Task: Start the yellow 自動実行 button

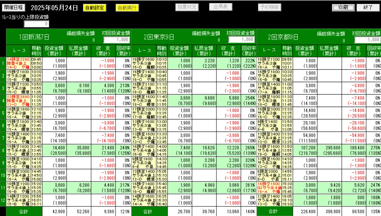Action: tap(127, 8)
